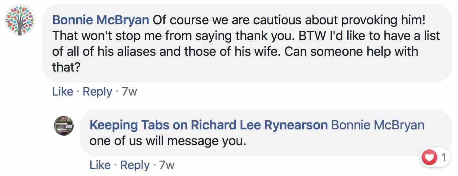Like Bonnie McBryan's comment

pyautogui.click(x=62, y=91)
